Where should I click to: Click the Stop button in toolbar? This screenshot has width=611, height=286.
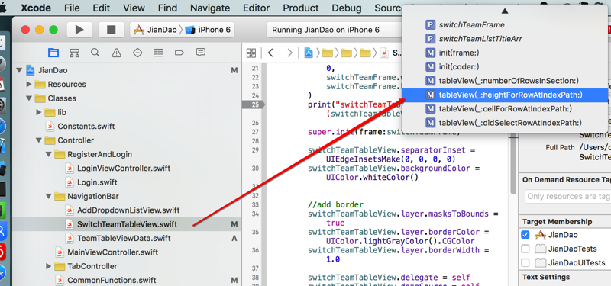[111, 30]
